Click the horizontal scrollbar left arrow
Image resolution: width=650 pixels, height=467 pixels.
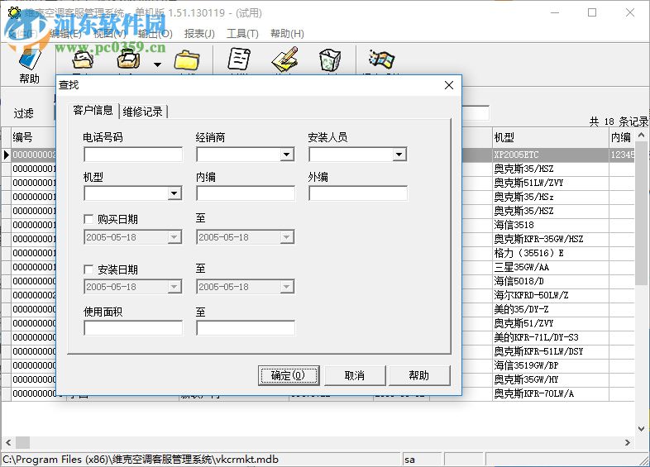point(8,442)
